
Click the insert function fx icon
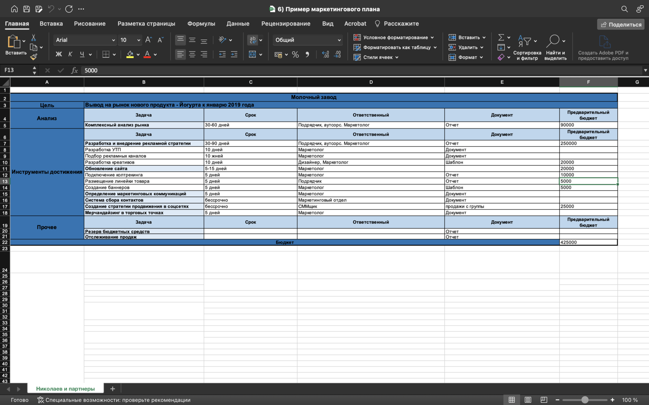tap(75, 70)
